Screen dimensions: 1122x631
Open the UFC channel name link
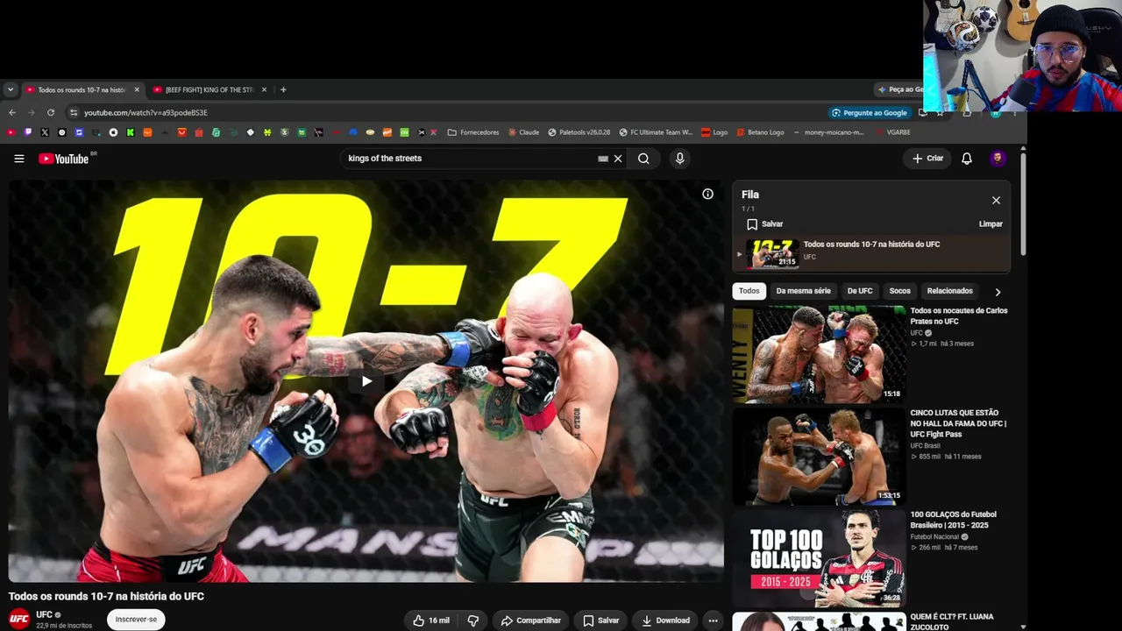[44, 614]
